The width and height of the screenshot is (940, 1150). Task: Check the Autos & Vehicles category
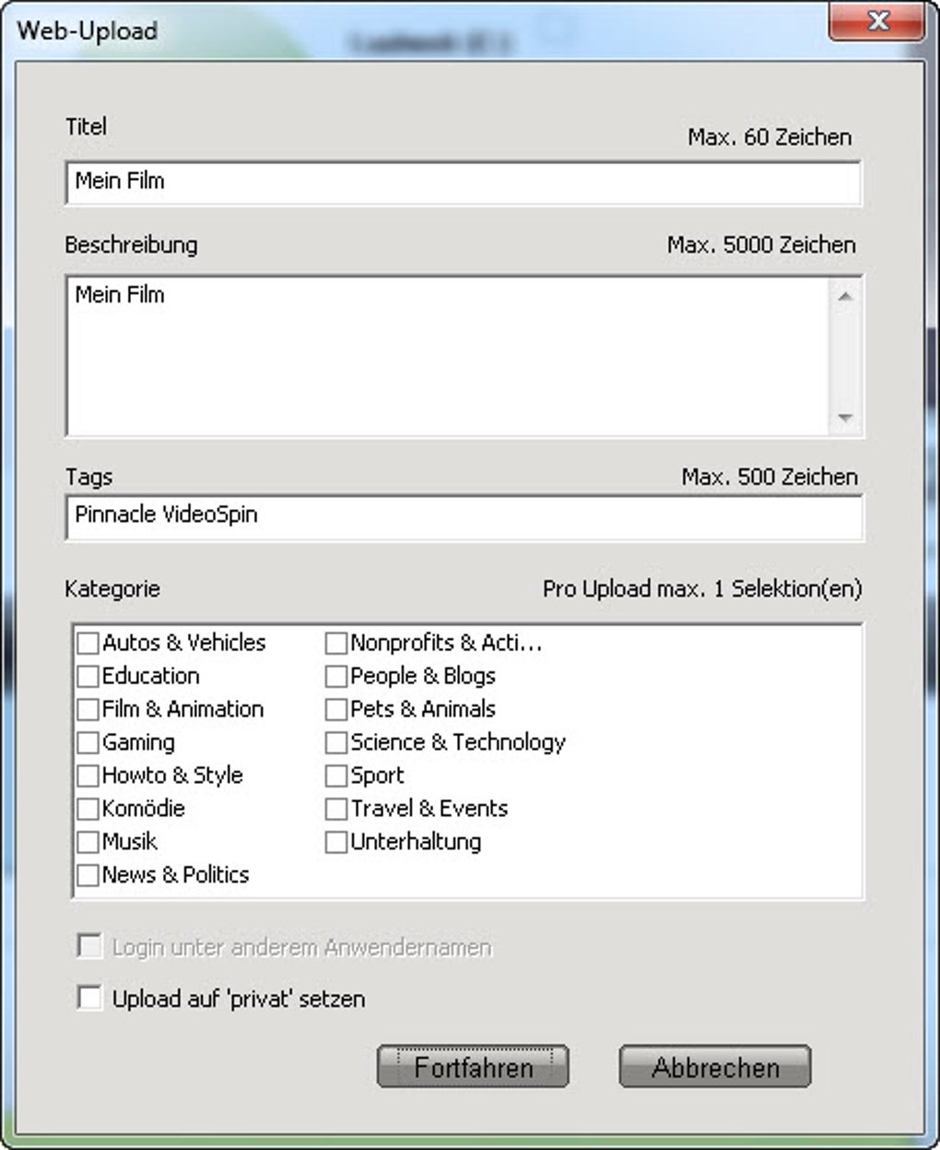tap(88, 643)
